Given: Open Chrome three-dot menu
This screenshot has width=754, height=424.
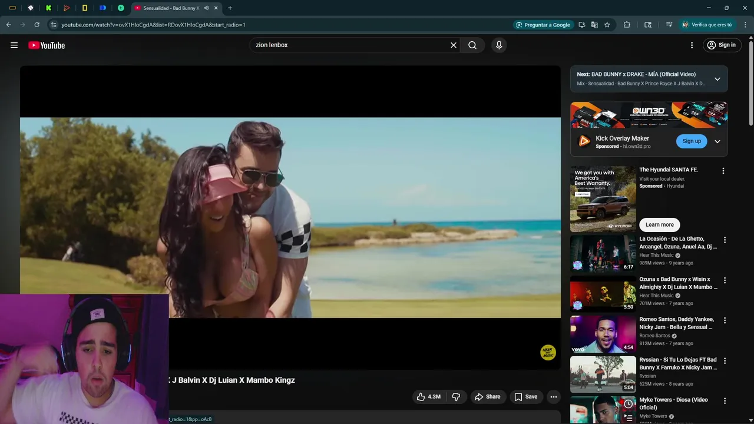Looking at the screenshot, I should (745, 25).
